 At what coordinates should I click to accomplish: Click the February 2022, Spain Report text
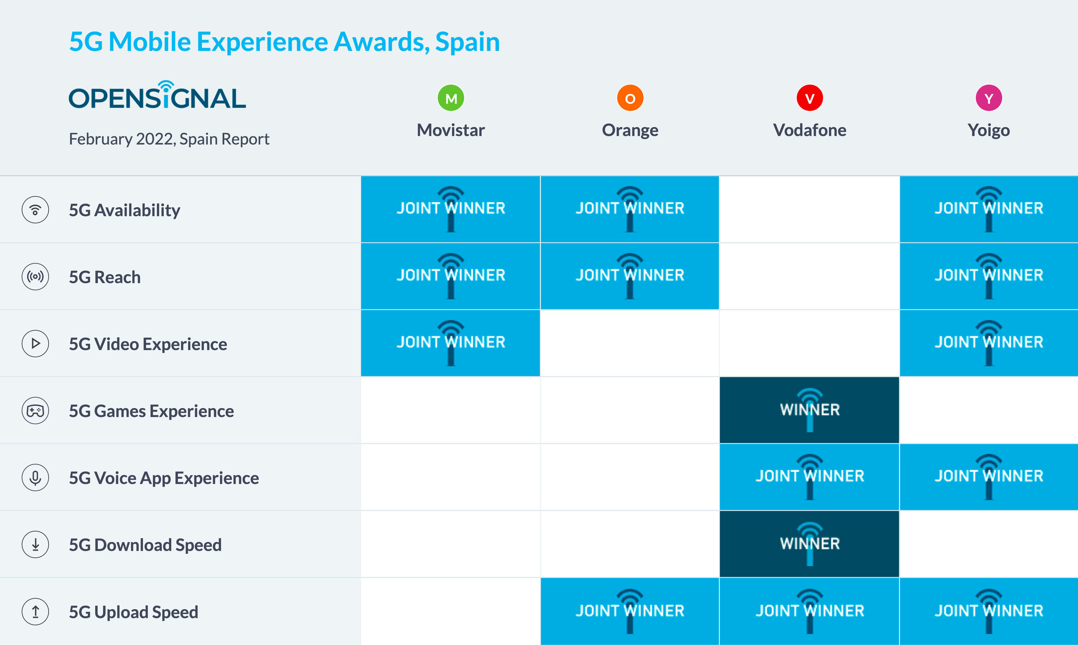169,139
